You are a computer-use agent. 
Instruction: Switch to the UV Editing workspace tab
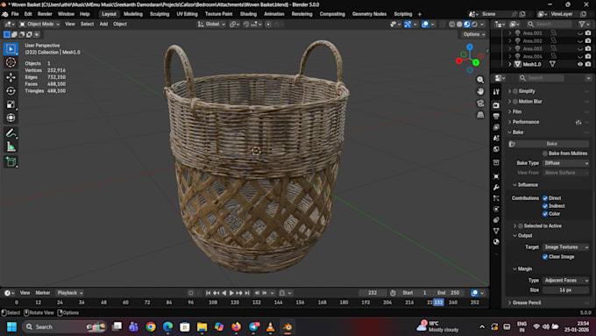coord(187,14)
